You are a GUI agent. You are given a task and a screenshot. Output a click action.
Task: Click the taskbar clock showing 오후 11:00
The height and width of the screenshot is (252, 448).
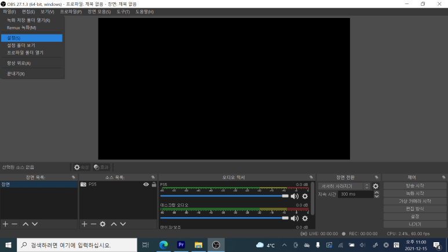pyautogui.click(x=416, y=245)
